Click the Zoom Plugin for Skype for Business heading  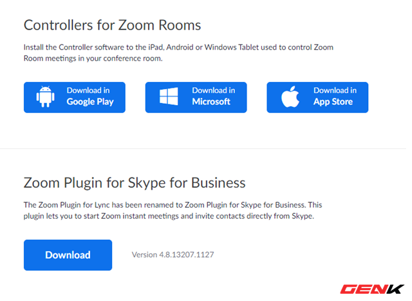click(135, 183)
